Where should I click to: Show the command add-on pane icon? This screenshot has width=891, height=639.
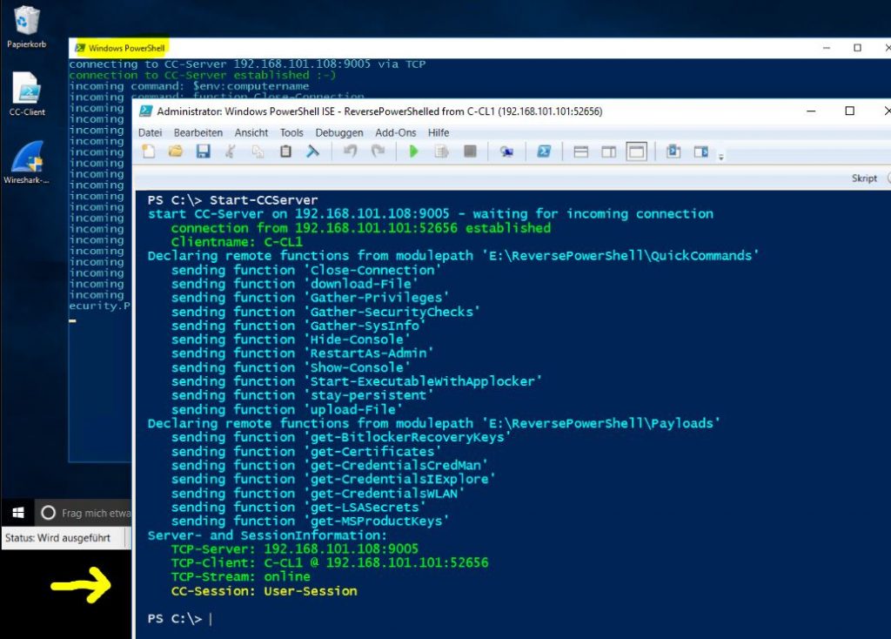tap(701, 151)
